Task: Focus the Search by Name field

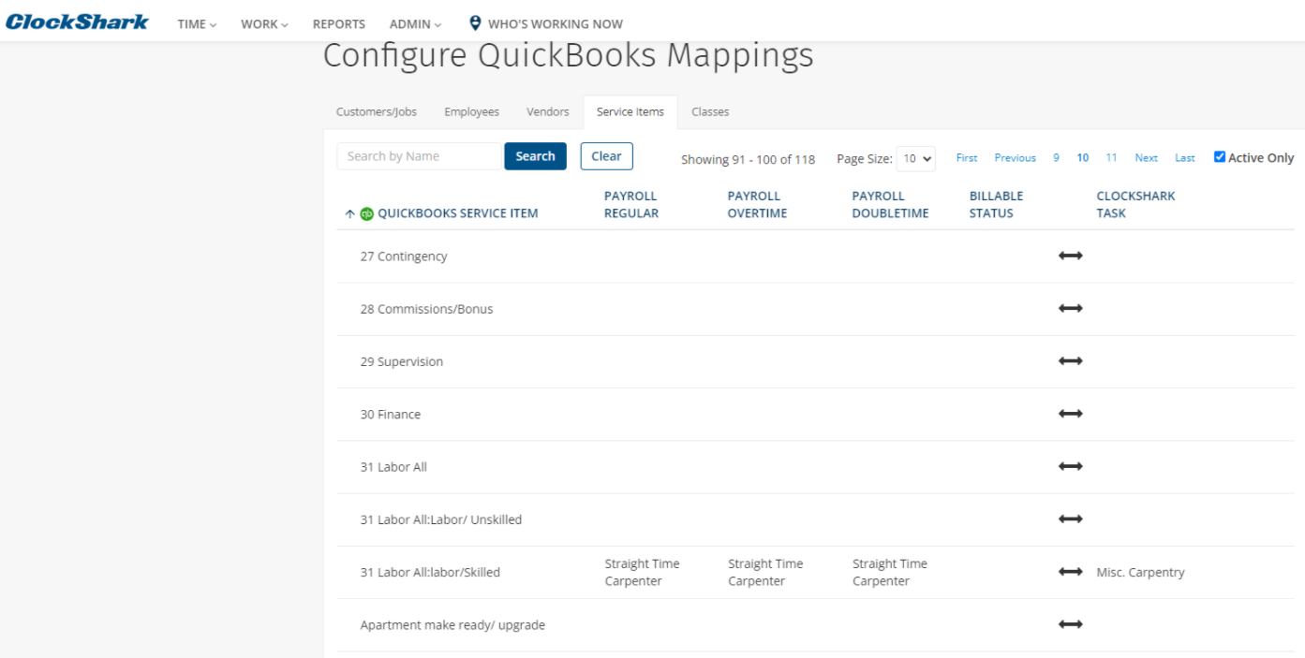Action: click(x=420, y=156)
